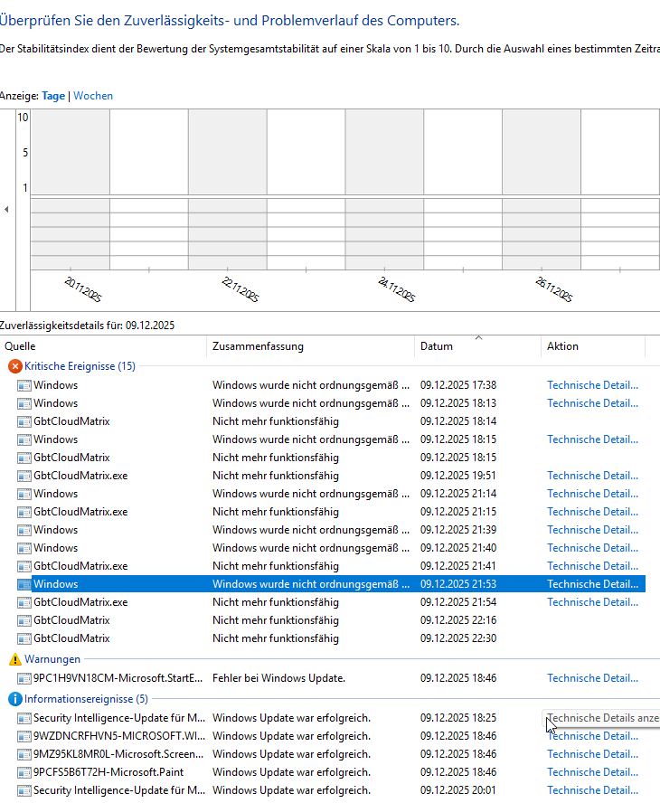Image resolution: width=660 pixels, height=803 pixels.
Task: Select the 22.11.2025 column in the chart
Action: point(227,190)
